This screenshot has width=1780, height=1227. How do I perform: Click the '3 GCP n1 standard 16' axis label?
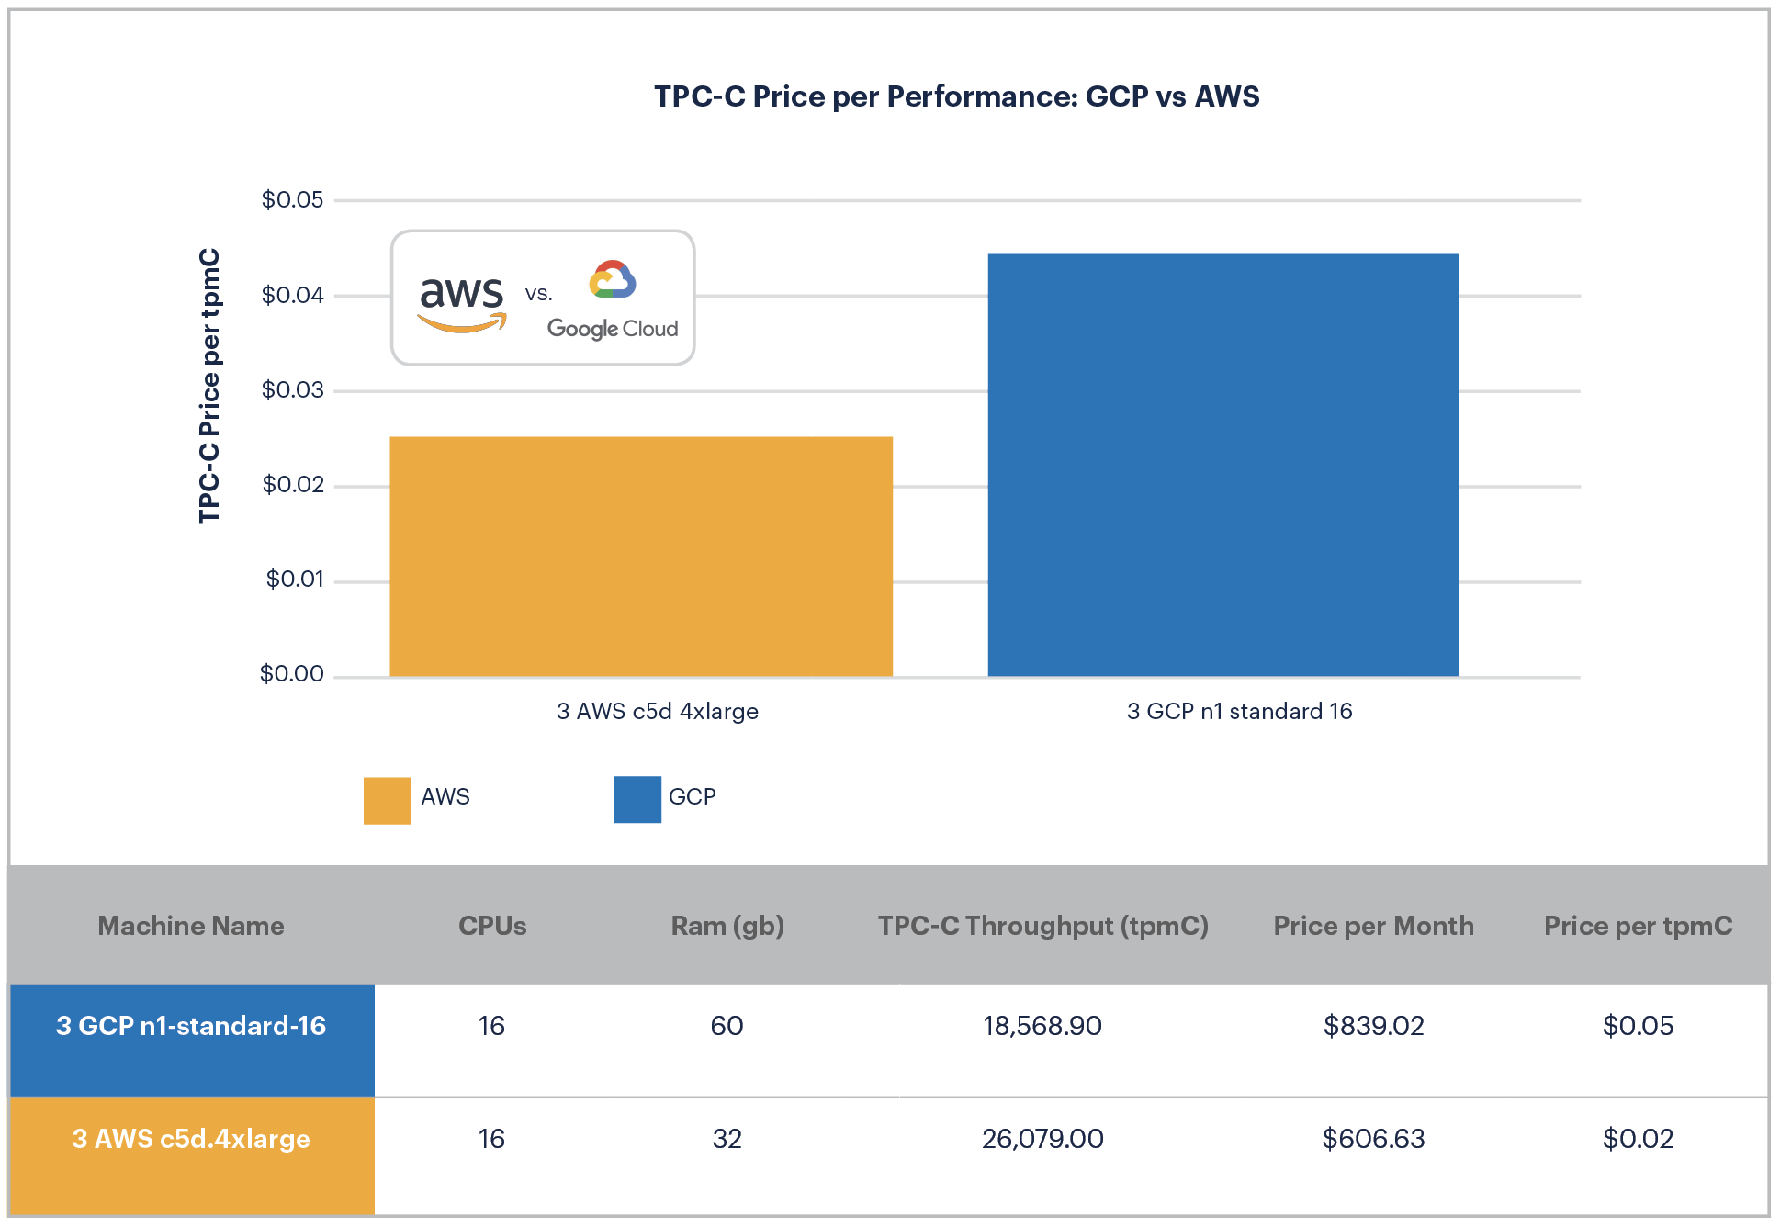(1239, 712)
